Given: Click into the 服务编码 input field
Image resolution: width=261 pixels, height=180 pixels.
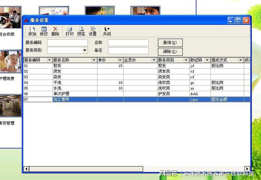Looking at the screenshot, I should point(67,43).
